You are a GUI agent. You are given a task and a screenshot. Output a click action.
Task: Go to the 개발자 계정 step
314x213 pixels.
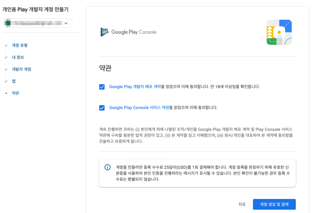pyautogui.click(x=21, y=69)
